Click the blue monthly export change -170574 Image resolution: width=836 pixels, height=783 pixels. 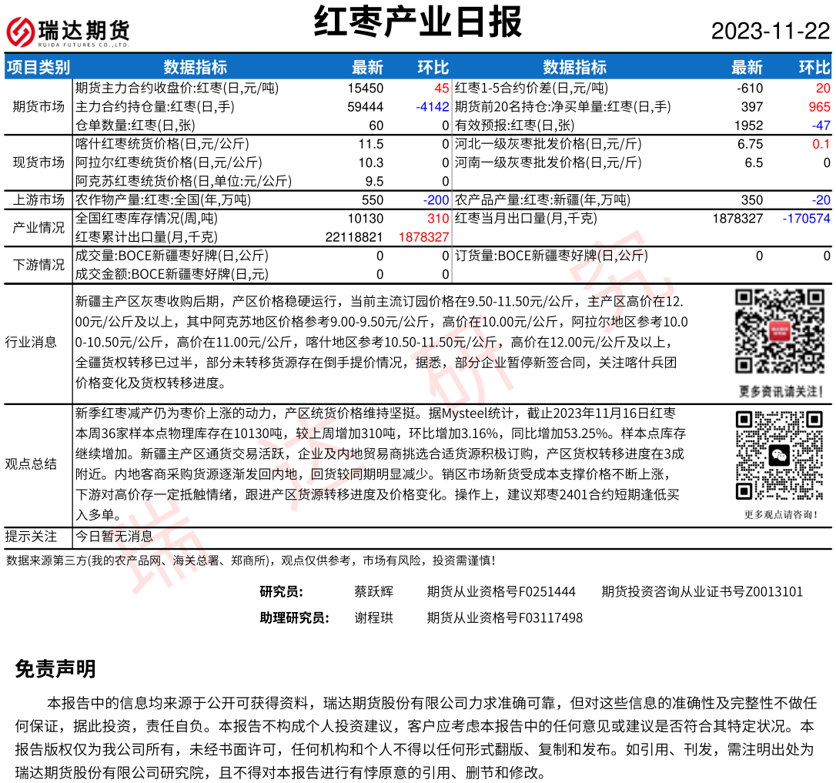pos(806,219)
